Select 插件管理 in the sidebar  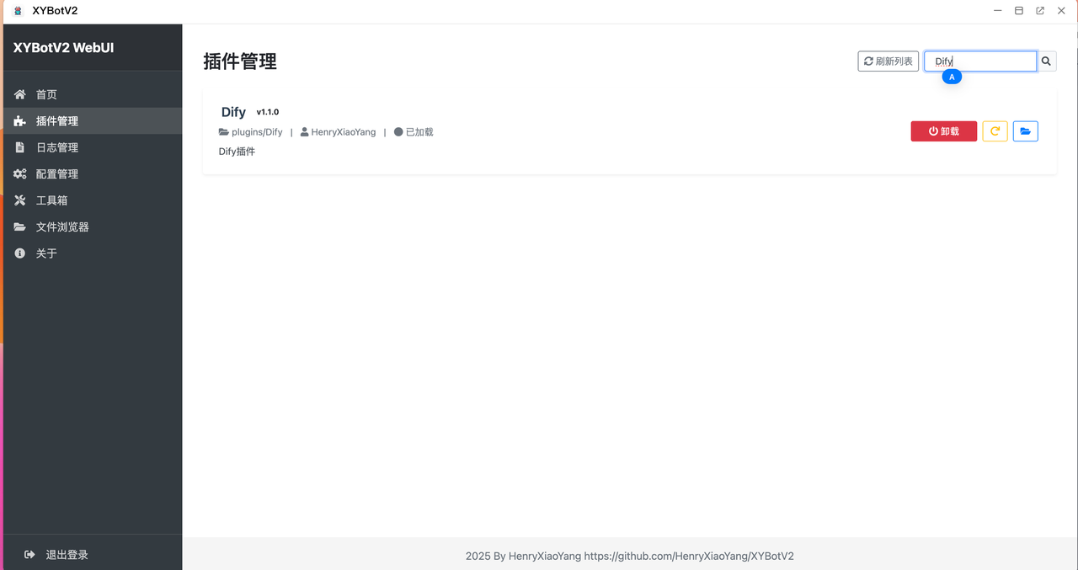[x=56, y=121]
